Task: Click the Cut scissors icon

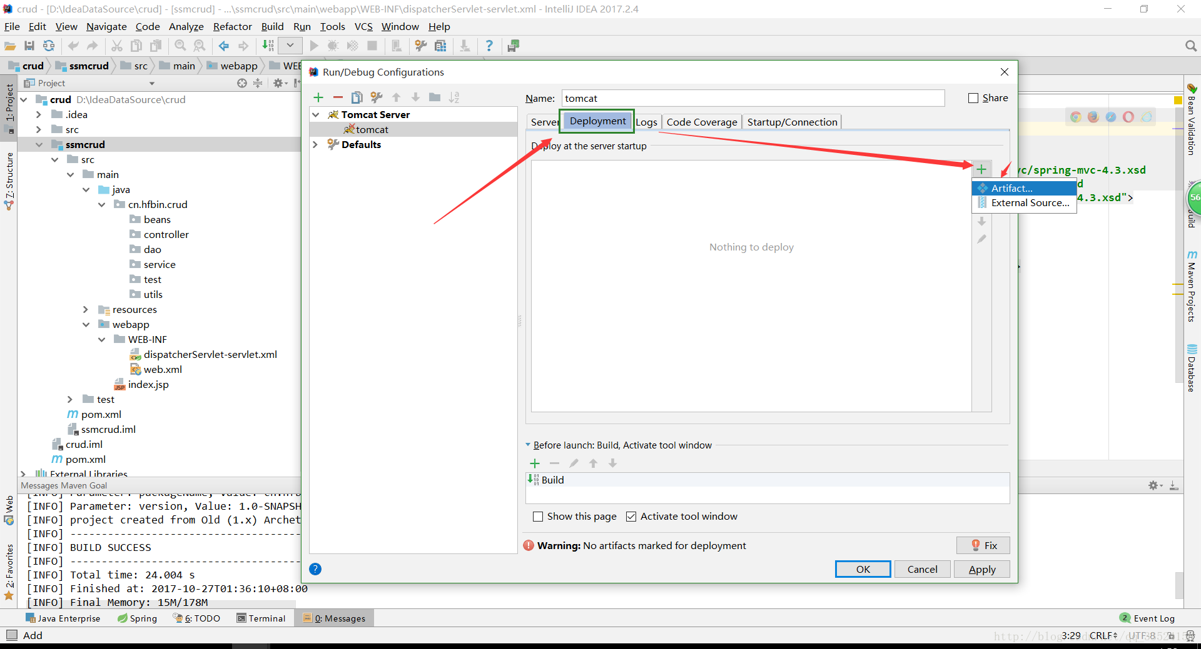Action: click(117, 46)
